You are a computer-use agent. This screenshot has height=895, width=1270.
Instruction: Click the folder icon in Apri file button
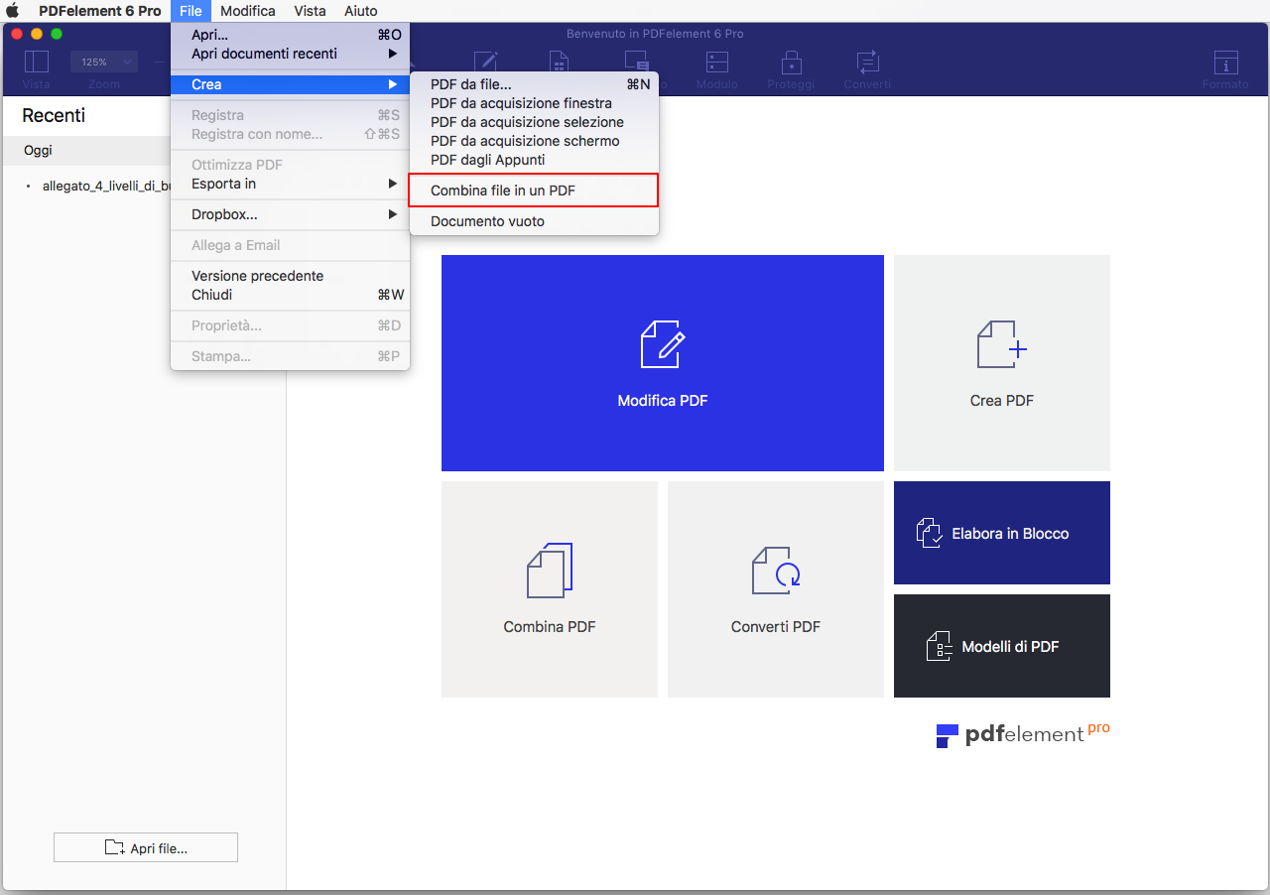(115, 847)
